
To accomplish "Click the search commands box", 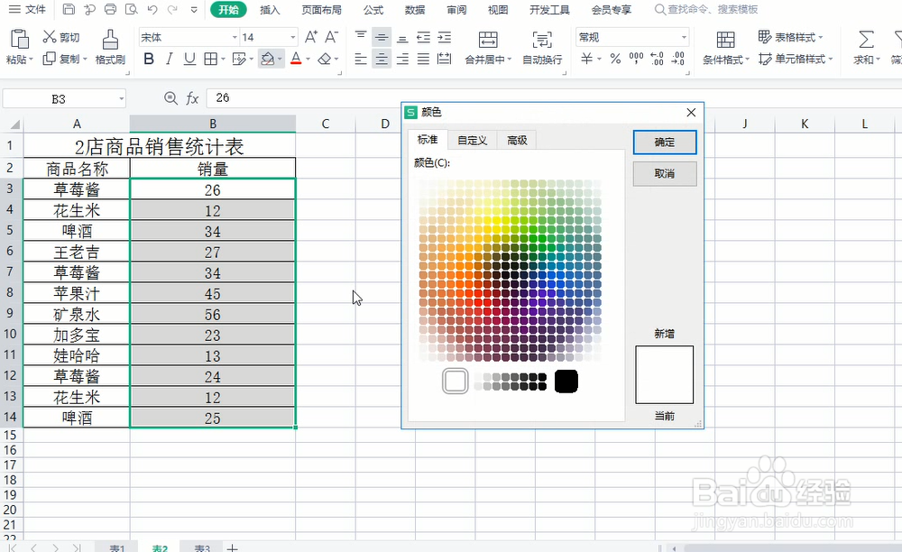I will coord(706,10).
